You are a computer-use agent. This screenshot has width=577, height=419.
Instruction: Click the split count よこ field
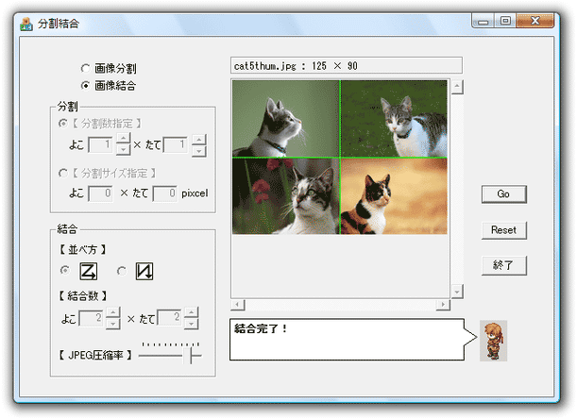[100, 144]
